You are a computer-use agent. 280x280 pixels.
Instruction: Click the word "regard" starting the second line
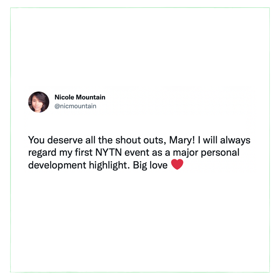(42, 153)
